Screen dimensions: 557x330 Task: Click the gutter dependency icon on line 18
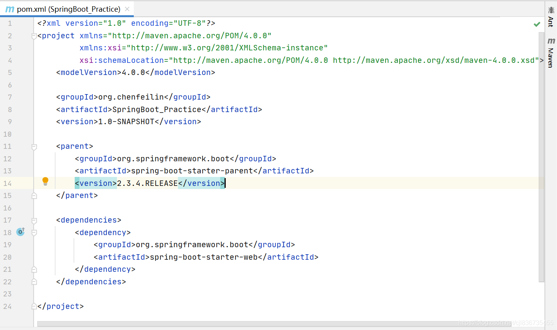pos(20,232)
